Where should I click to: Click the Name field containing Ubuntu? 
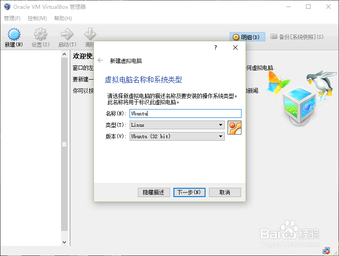point(185,113)
